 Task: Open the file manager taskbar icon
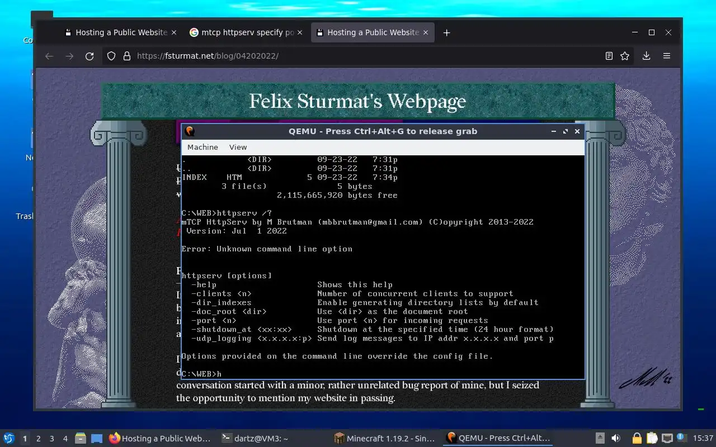[x=81, y=439]
